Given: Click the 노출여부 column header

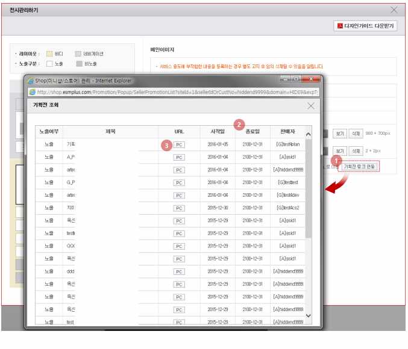Looking at the screenshot, I should click(x=49, y=132).
